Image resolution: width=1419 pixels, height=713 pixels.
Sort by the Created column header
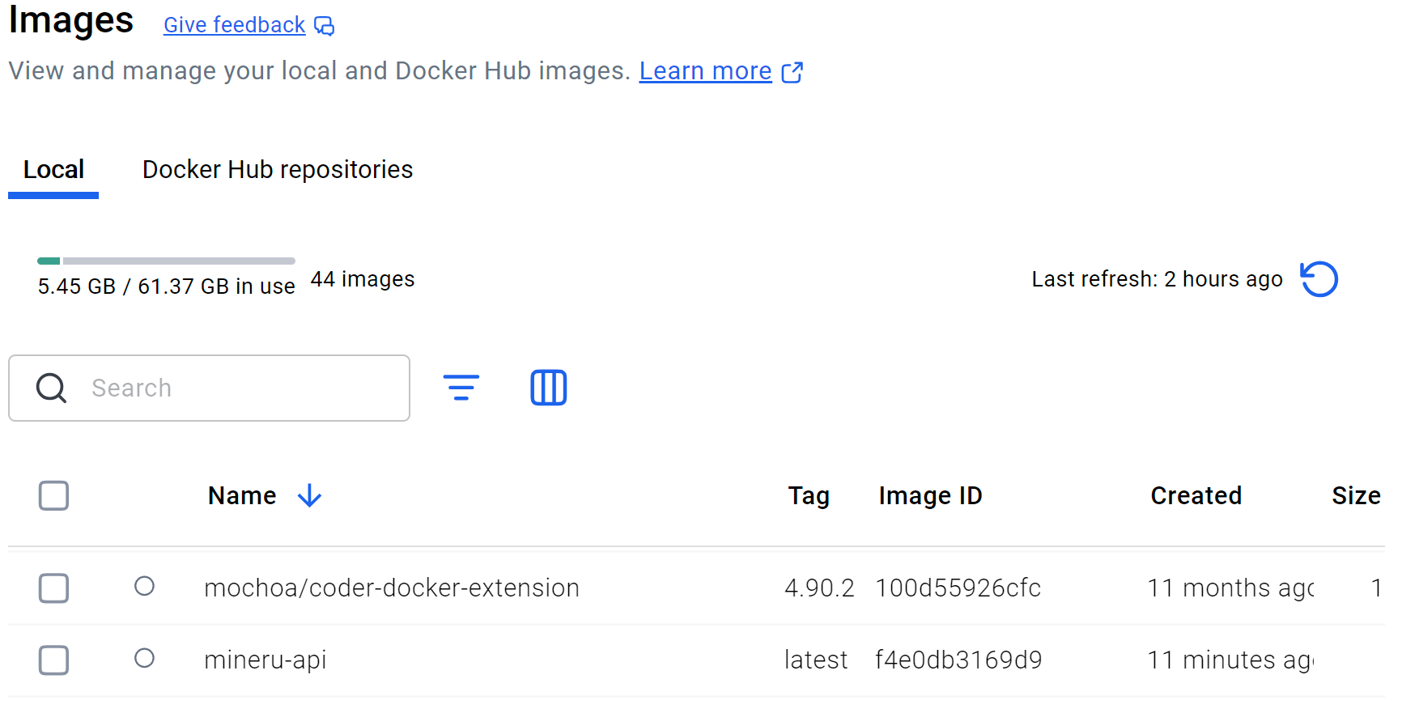pos(1196,495)
